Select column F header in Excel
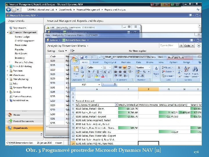Viewport: 209px width, 157px height. click(x=149, y=89)
